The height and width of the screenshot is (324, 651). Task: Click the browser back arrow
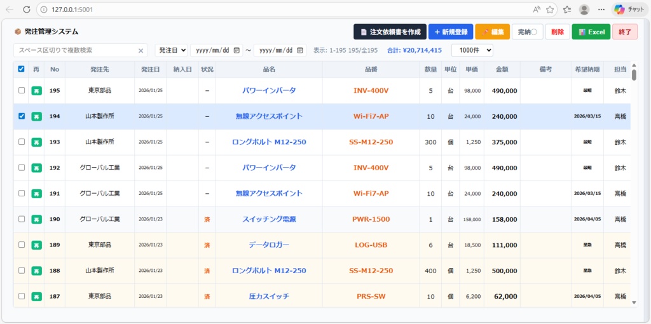pos(10,10)
